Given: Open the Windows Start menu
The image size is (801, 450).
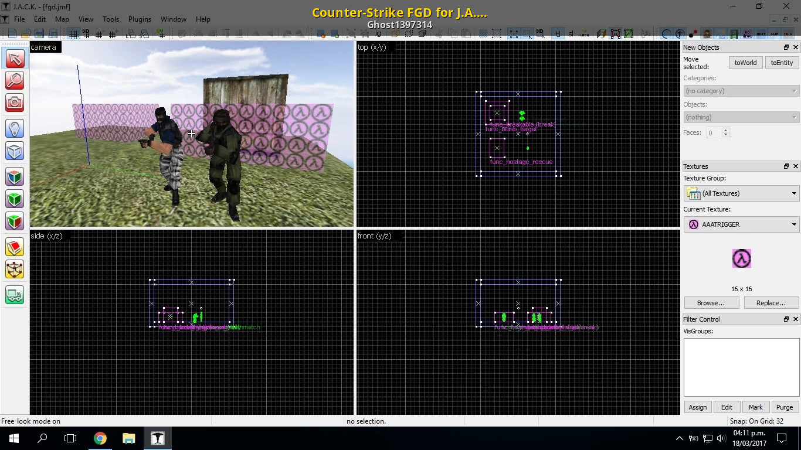Looking at the screenshot, I should [x=14, y=438].
